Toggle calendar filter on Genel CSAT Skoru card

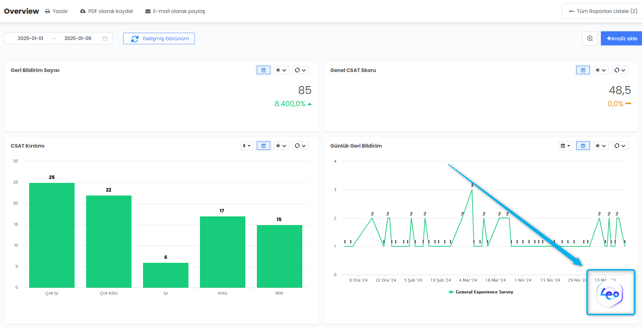pyautogui.click(x=583, y=70)
